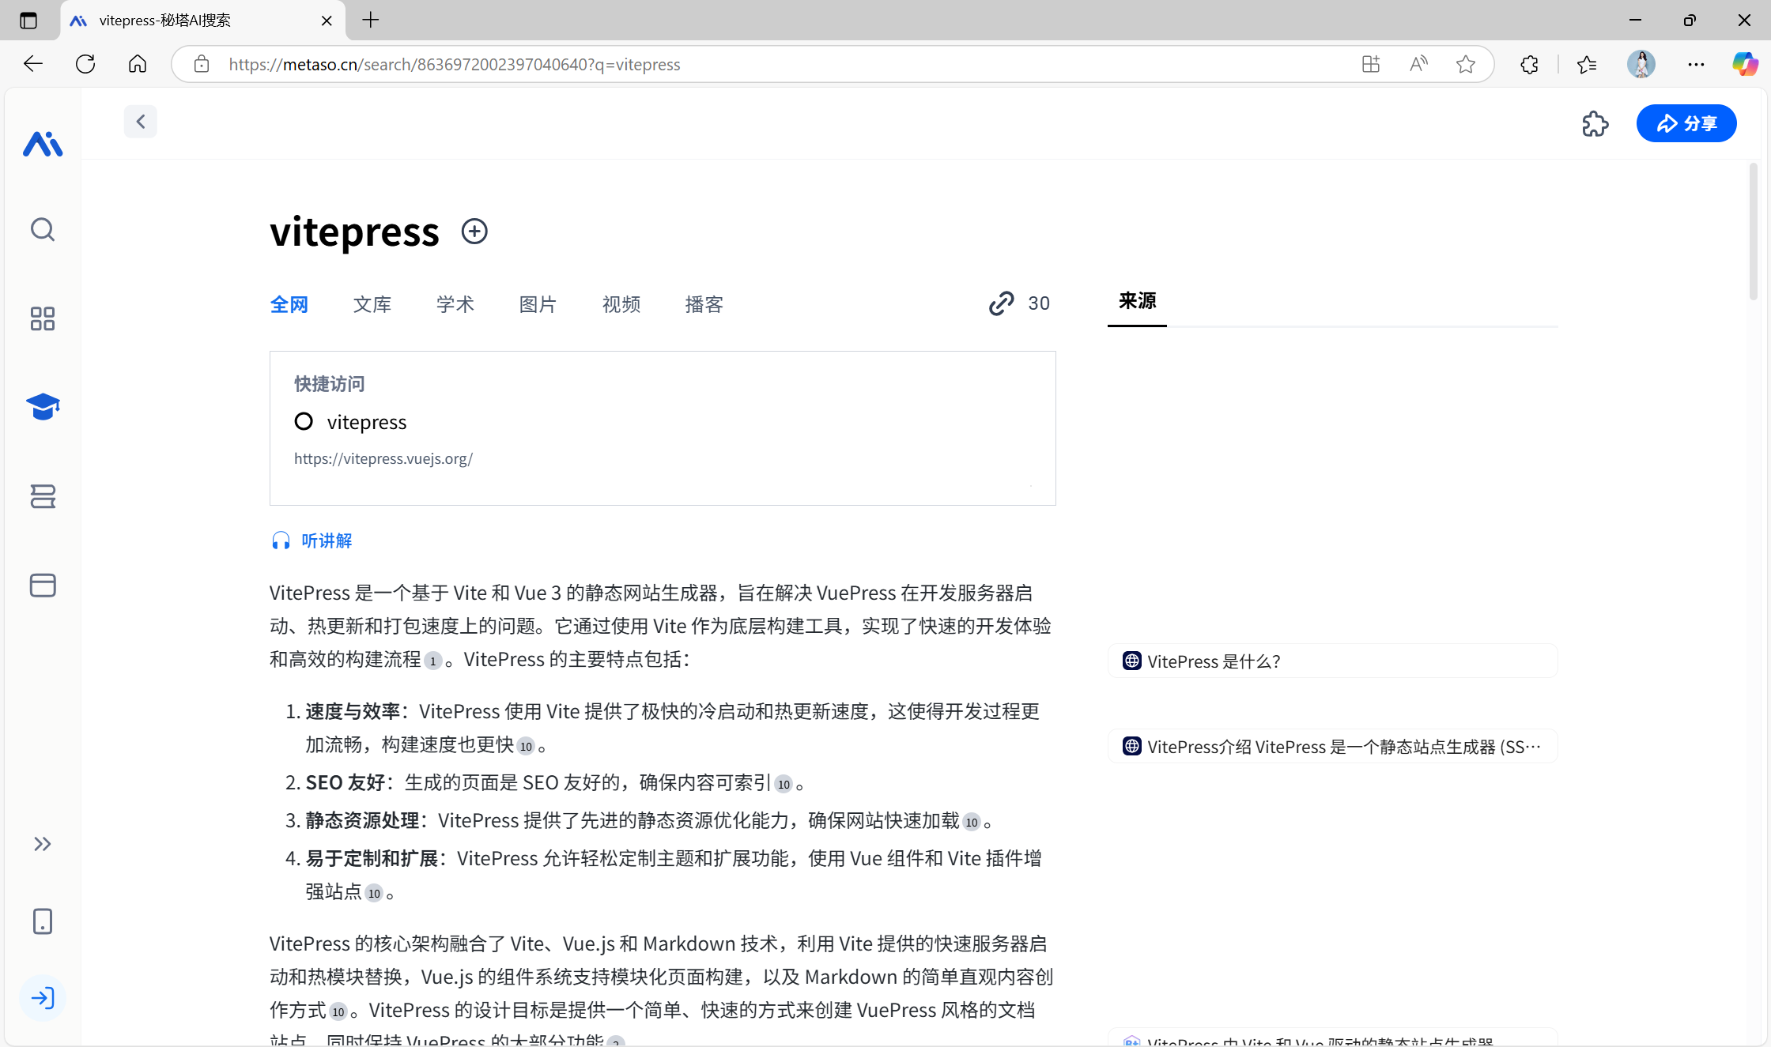Click the Metaso logo in the sidebar
Viewport: 1771px width, 1047px height.
click(43, 144)
